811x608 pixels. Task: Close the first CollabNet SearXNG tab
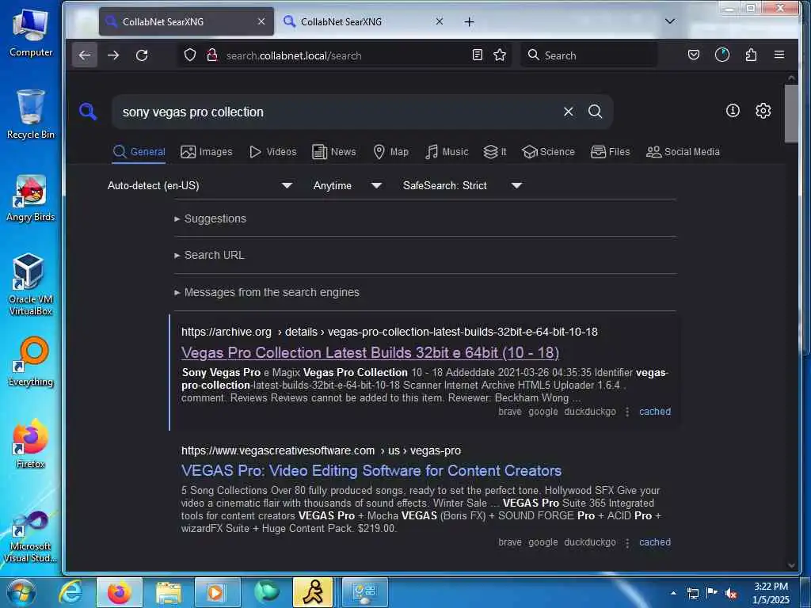(x=261, y=21)
